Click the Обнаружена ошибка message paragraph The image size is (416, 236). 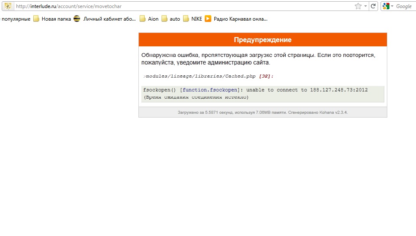[x=258, y=59]
